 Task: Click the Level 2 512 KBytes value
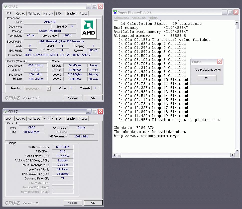pos(75,74)
